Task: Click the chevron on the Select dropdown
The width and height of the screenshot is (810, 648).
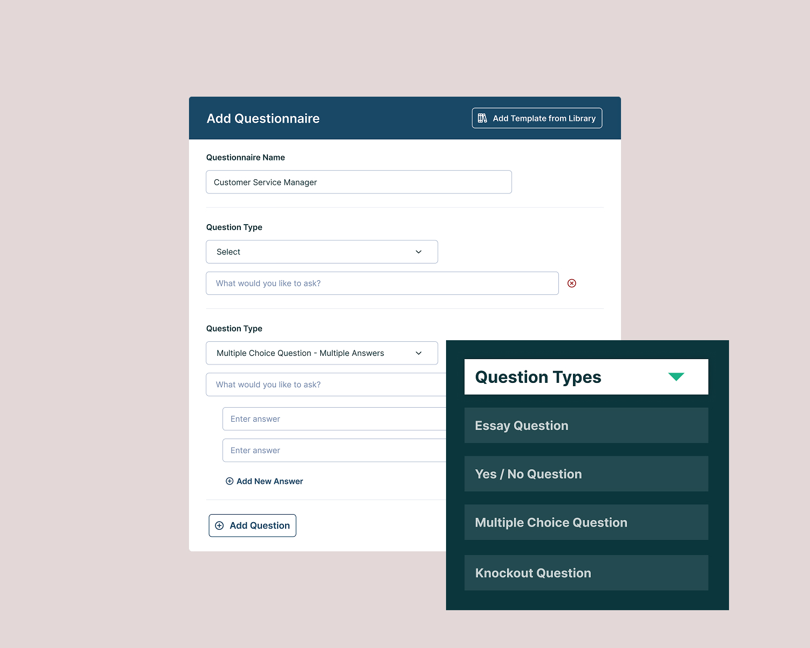Action: (418, 252)
